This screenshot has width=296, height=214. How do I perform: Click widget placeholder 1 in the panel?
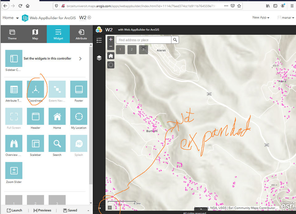tap(14, 200)
